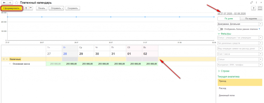
Task: Click the collapse all groups icon
Action: pos(31,8)
